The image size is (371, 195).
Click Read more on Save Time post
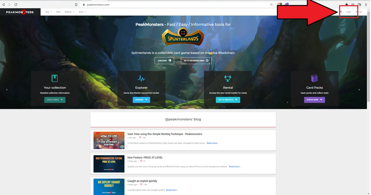point(213,143)
